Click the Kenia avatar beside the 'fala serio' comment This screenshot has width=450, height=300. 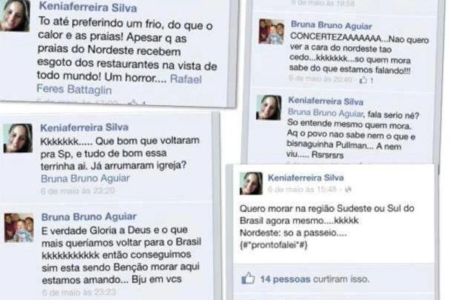(x=269, y=108)
